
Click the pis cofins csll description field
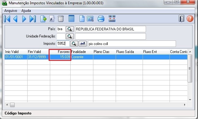132,44
